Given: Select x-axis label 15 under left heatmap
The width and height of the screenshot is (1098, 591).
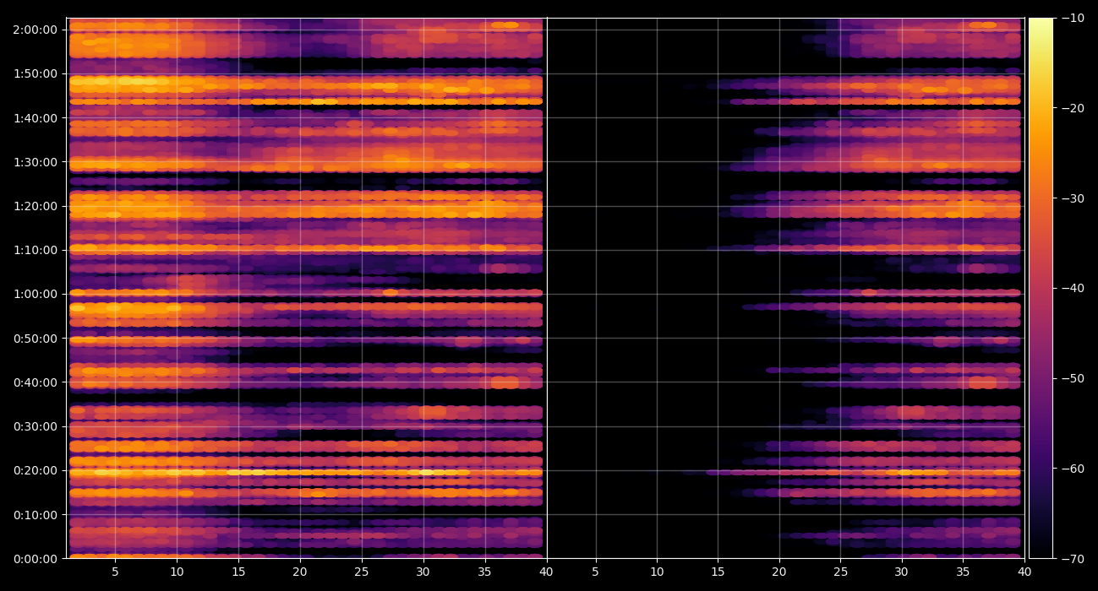Looking at the screenshot, I should (238, 572).
